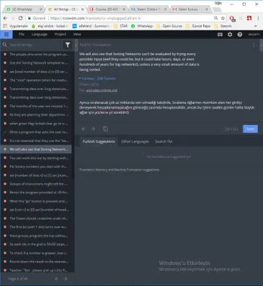Go to previous strings page arrow

point(57,279)
